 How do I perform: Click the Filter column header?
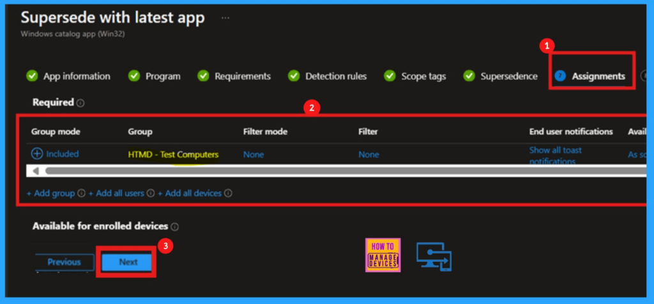coord(368,132)
